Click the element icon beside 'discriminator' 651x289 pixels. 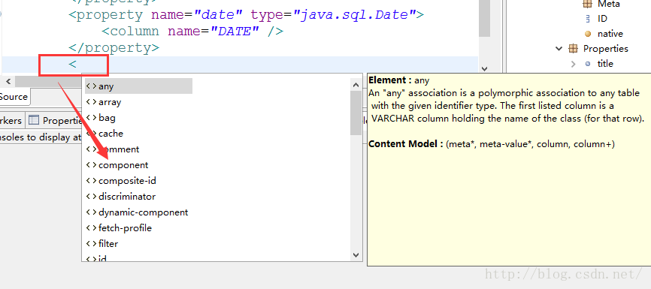click(91, 197)
